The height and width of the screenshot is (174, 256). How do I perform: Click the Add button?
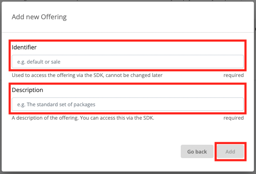click(230, 151)
